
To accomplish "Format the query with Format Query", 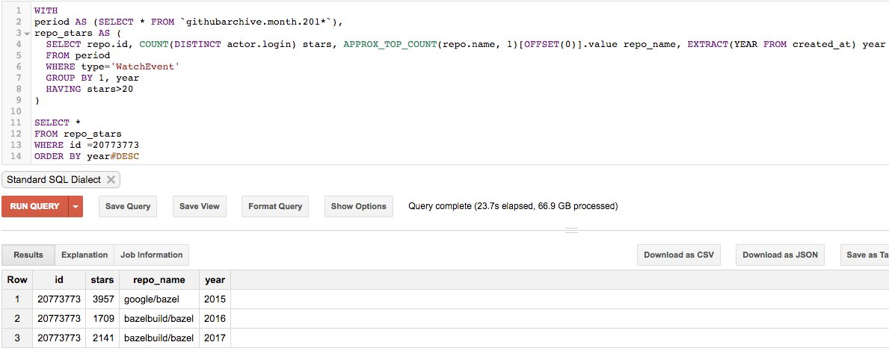I will [275, 206].
